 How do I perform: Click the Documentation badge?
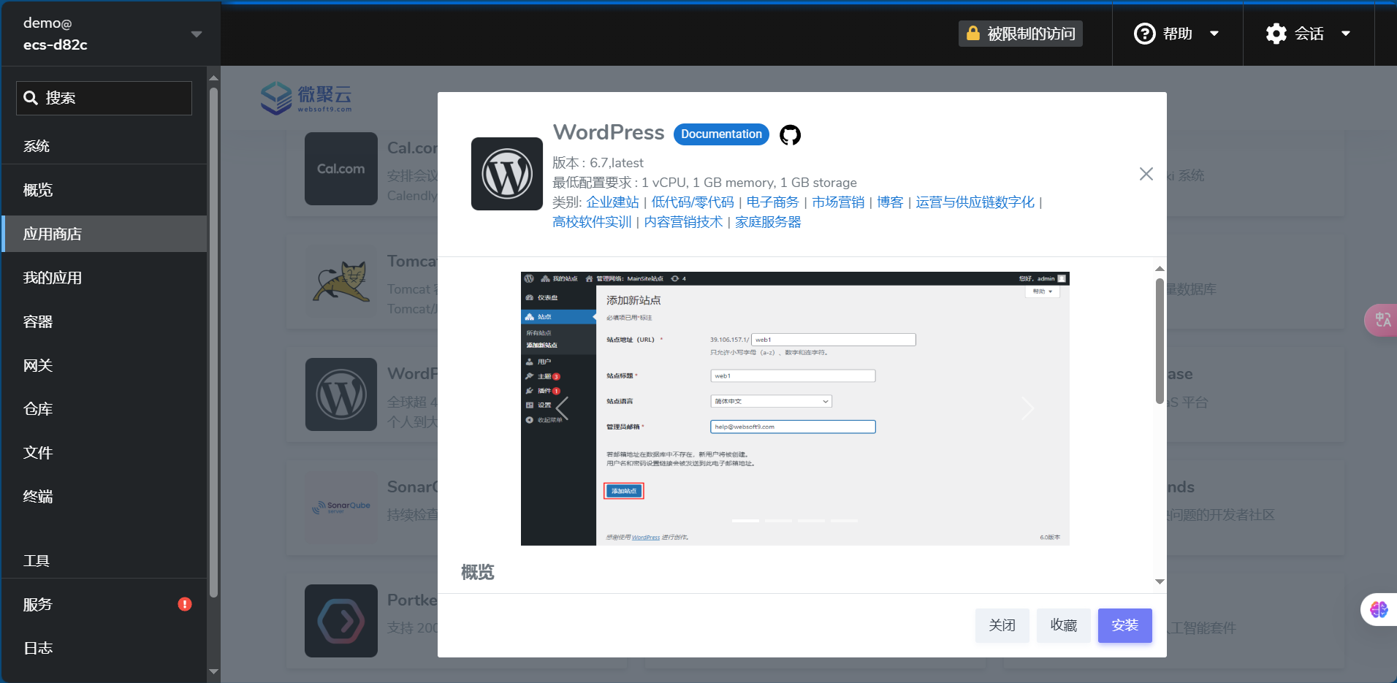click(x=721, y=134)
